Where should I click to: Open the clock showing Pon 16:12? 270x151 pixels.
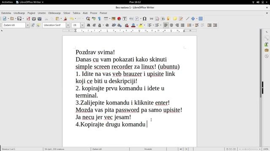[x=135, y=2]
